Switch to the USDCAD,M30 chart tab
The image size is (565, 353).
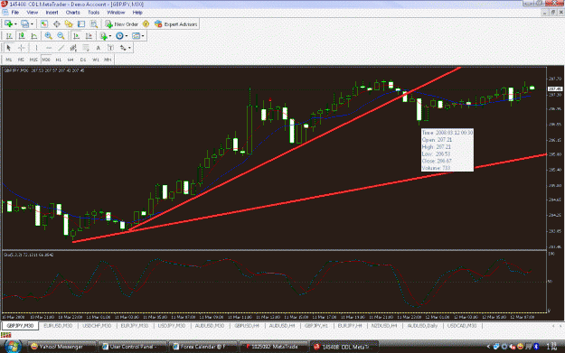point(462,326)
